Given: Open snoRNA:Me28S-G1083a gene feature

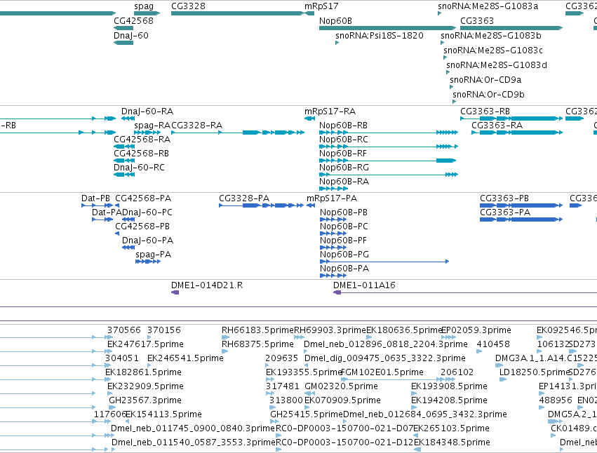Looking at the screenshot, I should [x=439, y=13].
